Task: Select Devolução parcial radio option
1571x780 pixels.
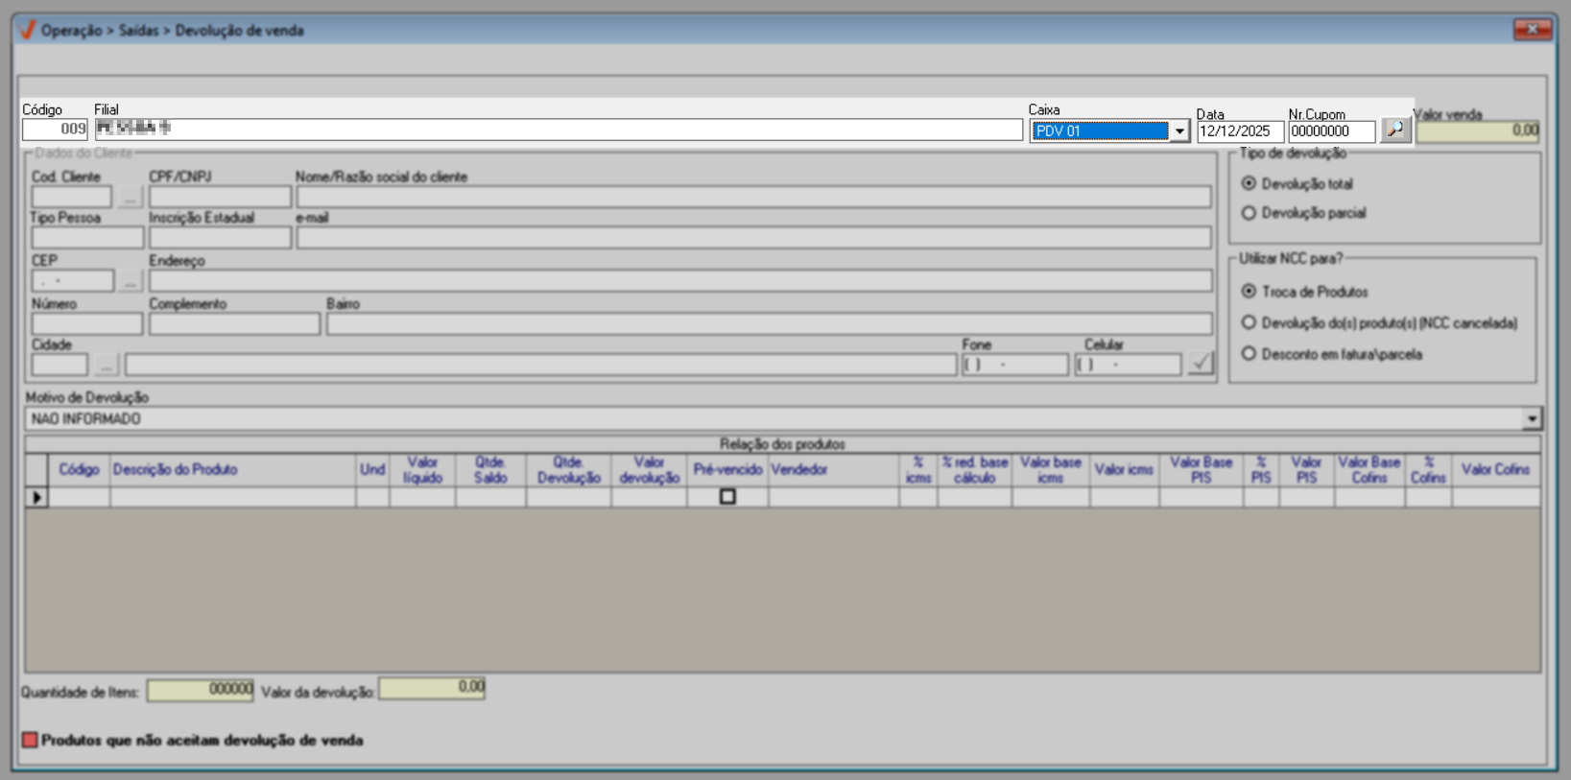Action: [x=1249, y=213]
